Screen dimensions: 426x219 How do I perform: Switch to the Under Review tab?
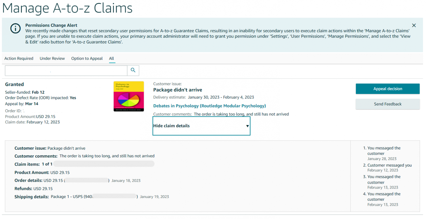coord(52,59)
